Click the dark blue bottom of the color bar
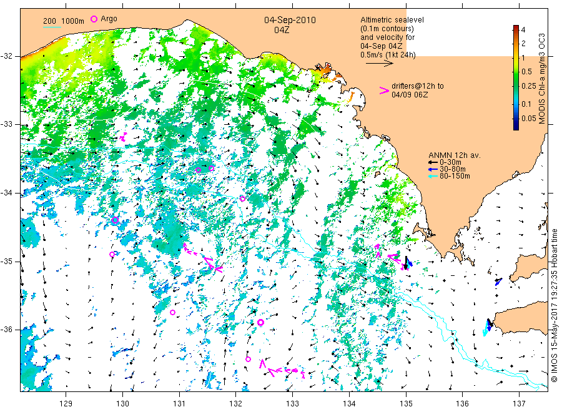The width and height of the screenshot is (562, 412). (x=516, y=125)
